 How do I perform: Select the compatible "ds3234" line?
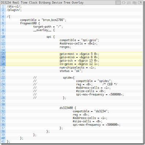point(91,111)
